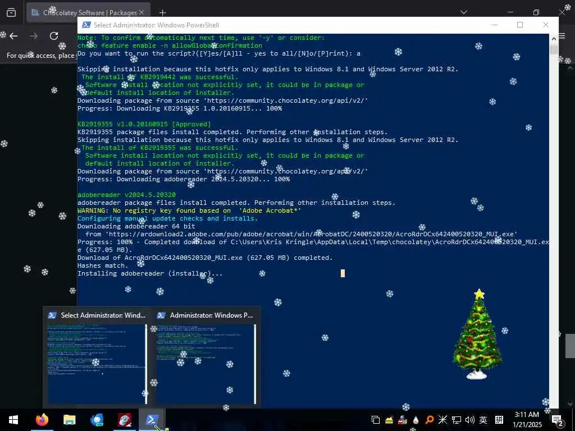
Task: Click the WARNING No registry key line
Action: tap(189, 210)
